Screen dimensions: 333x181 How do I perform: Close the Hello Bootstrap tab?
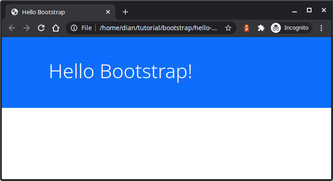tap(108, 12)
